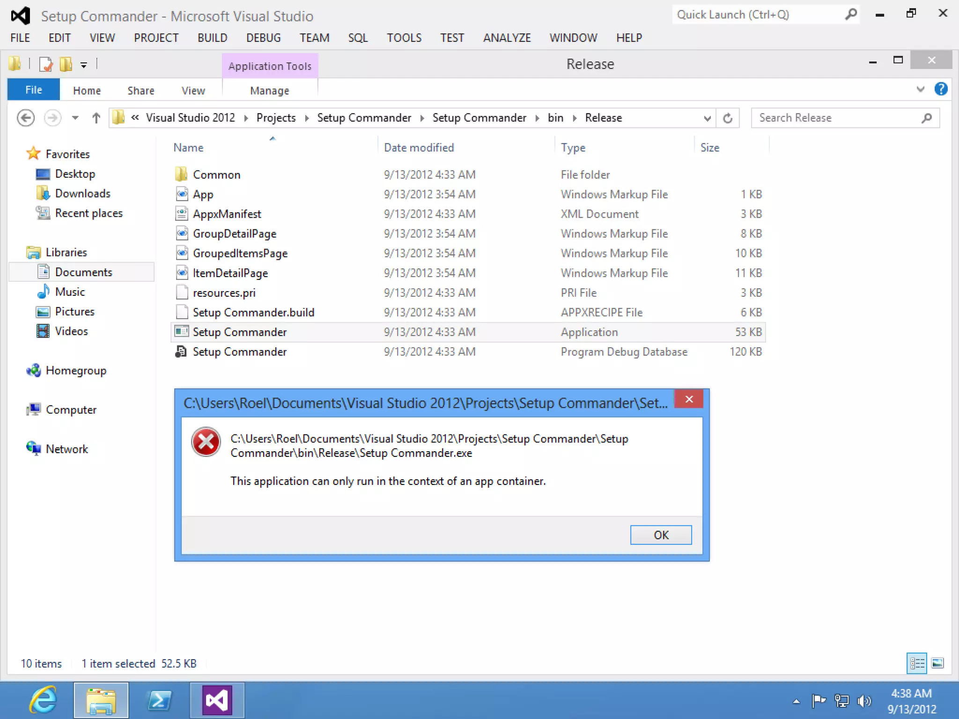959x719 pixels.
Task: Open the Manage ribbon tab
Action: pyautogui.click(x=269, y=90)
